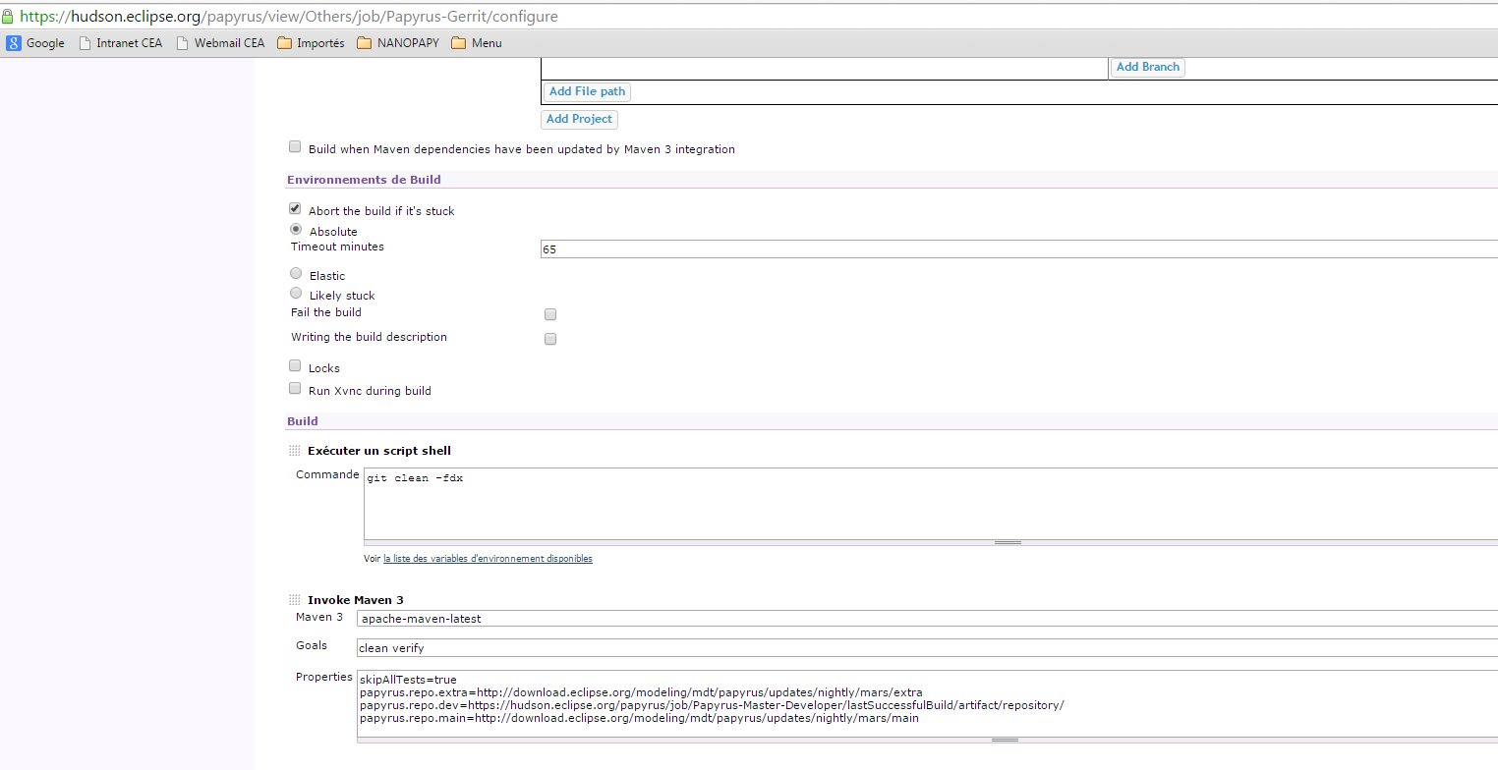1498x770 pixels.
Task: Select the Likely stuck radio button
Action: coord(296,294)
